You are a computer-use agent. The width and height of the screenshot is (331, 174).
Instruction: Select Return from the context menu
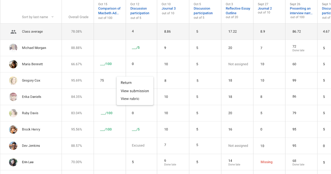(126, 83)
